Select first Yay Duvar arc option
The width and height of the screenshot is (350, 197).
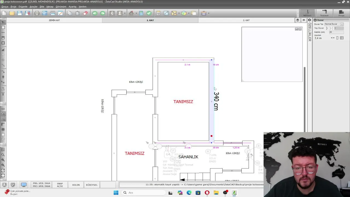point(327,28)
